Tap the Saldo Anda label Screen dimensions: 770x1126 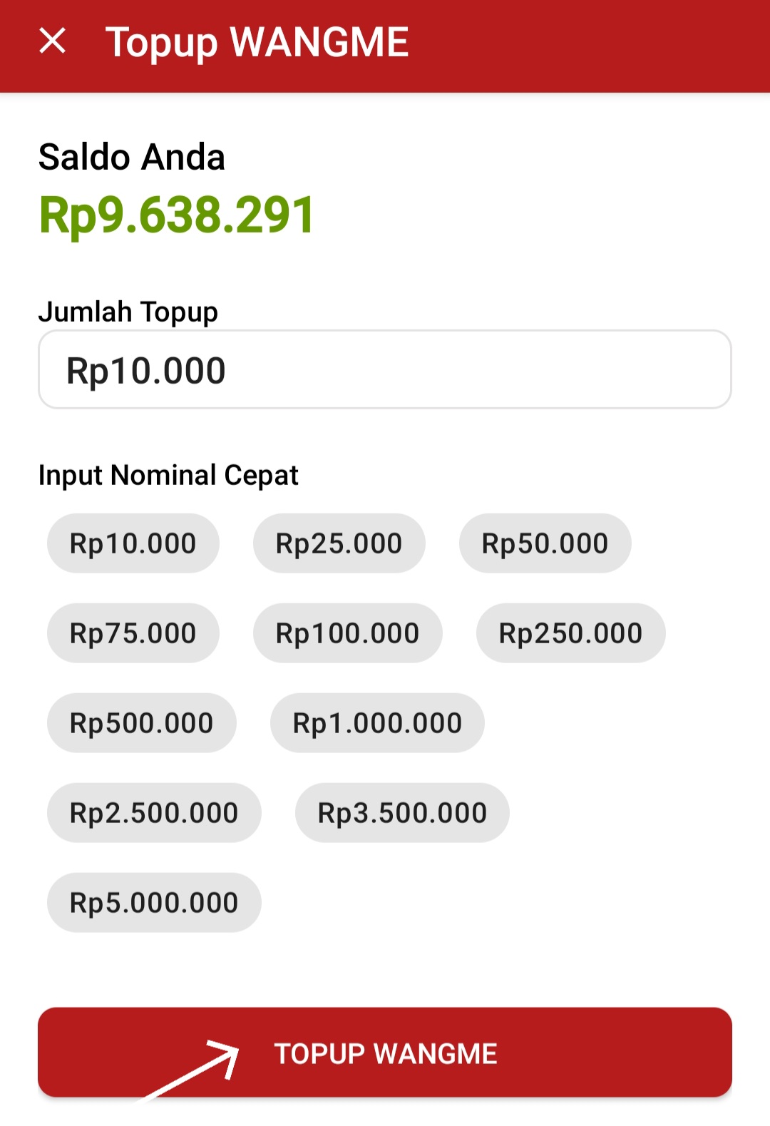click(x=132, y=157)
